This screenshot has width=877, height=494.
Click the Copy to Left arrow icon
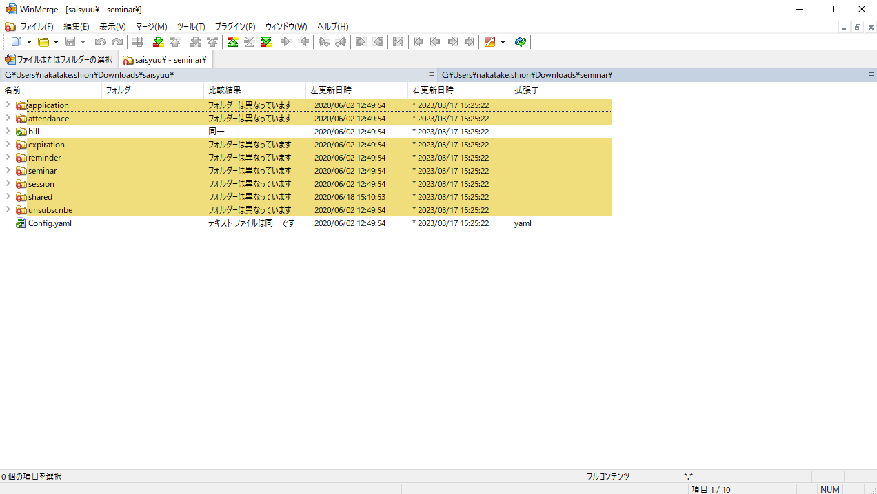coord(303,42)
